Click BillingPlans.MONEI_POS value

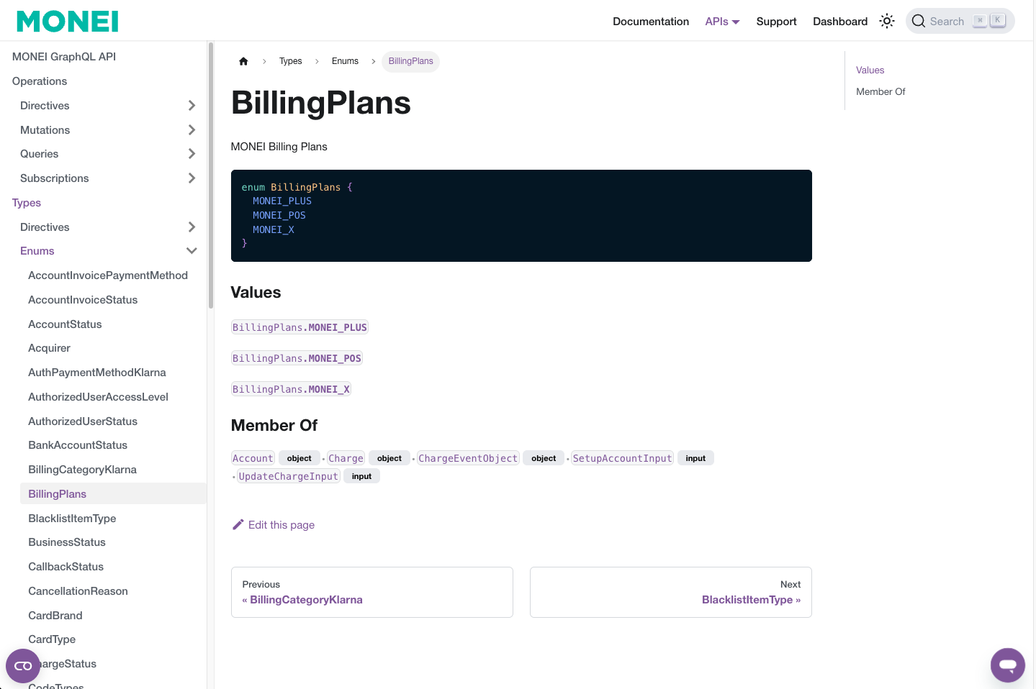click(297, 358)
